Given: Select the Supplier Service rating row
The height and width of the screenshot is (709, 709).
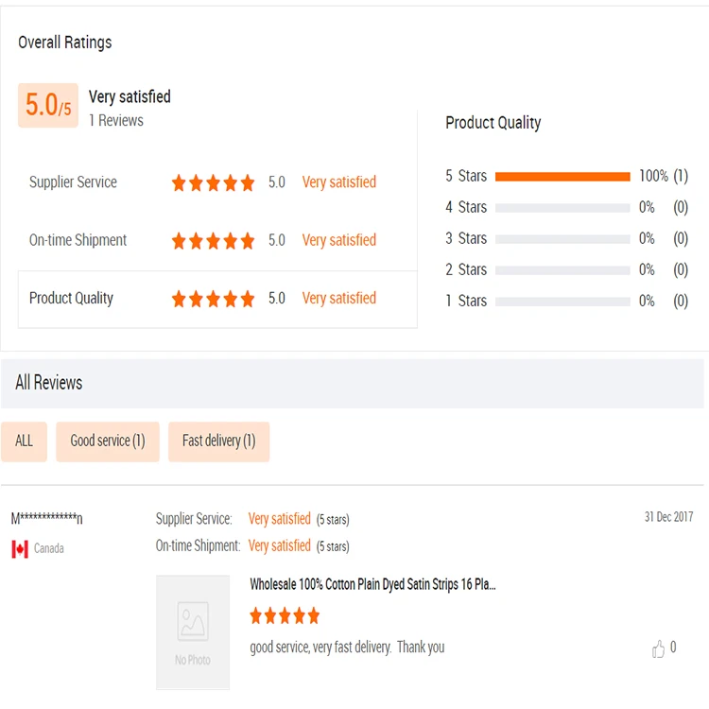Looking at the screenshot, I should click(x=217, y=182).
